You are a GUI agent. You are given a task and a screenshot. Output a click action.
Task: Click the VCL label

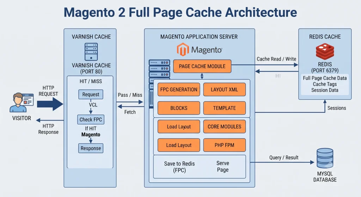(93, 105)
